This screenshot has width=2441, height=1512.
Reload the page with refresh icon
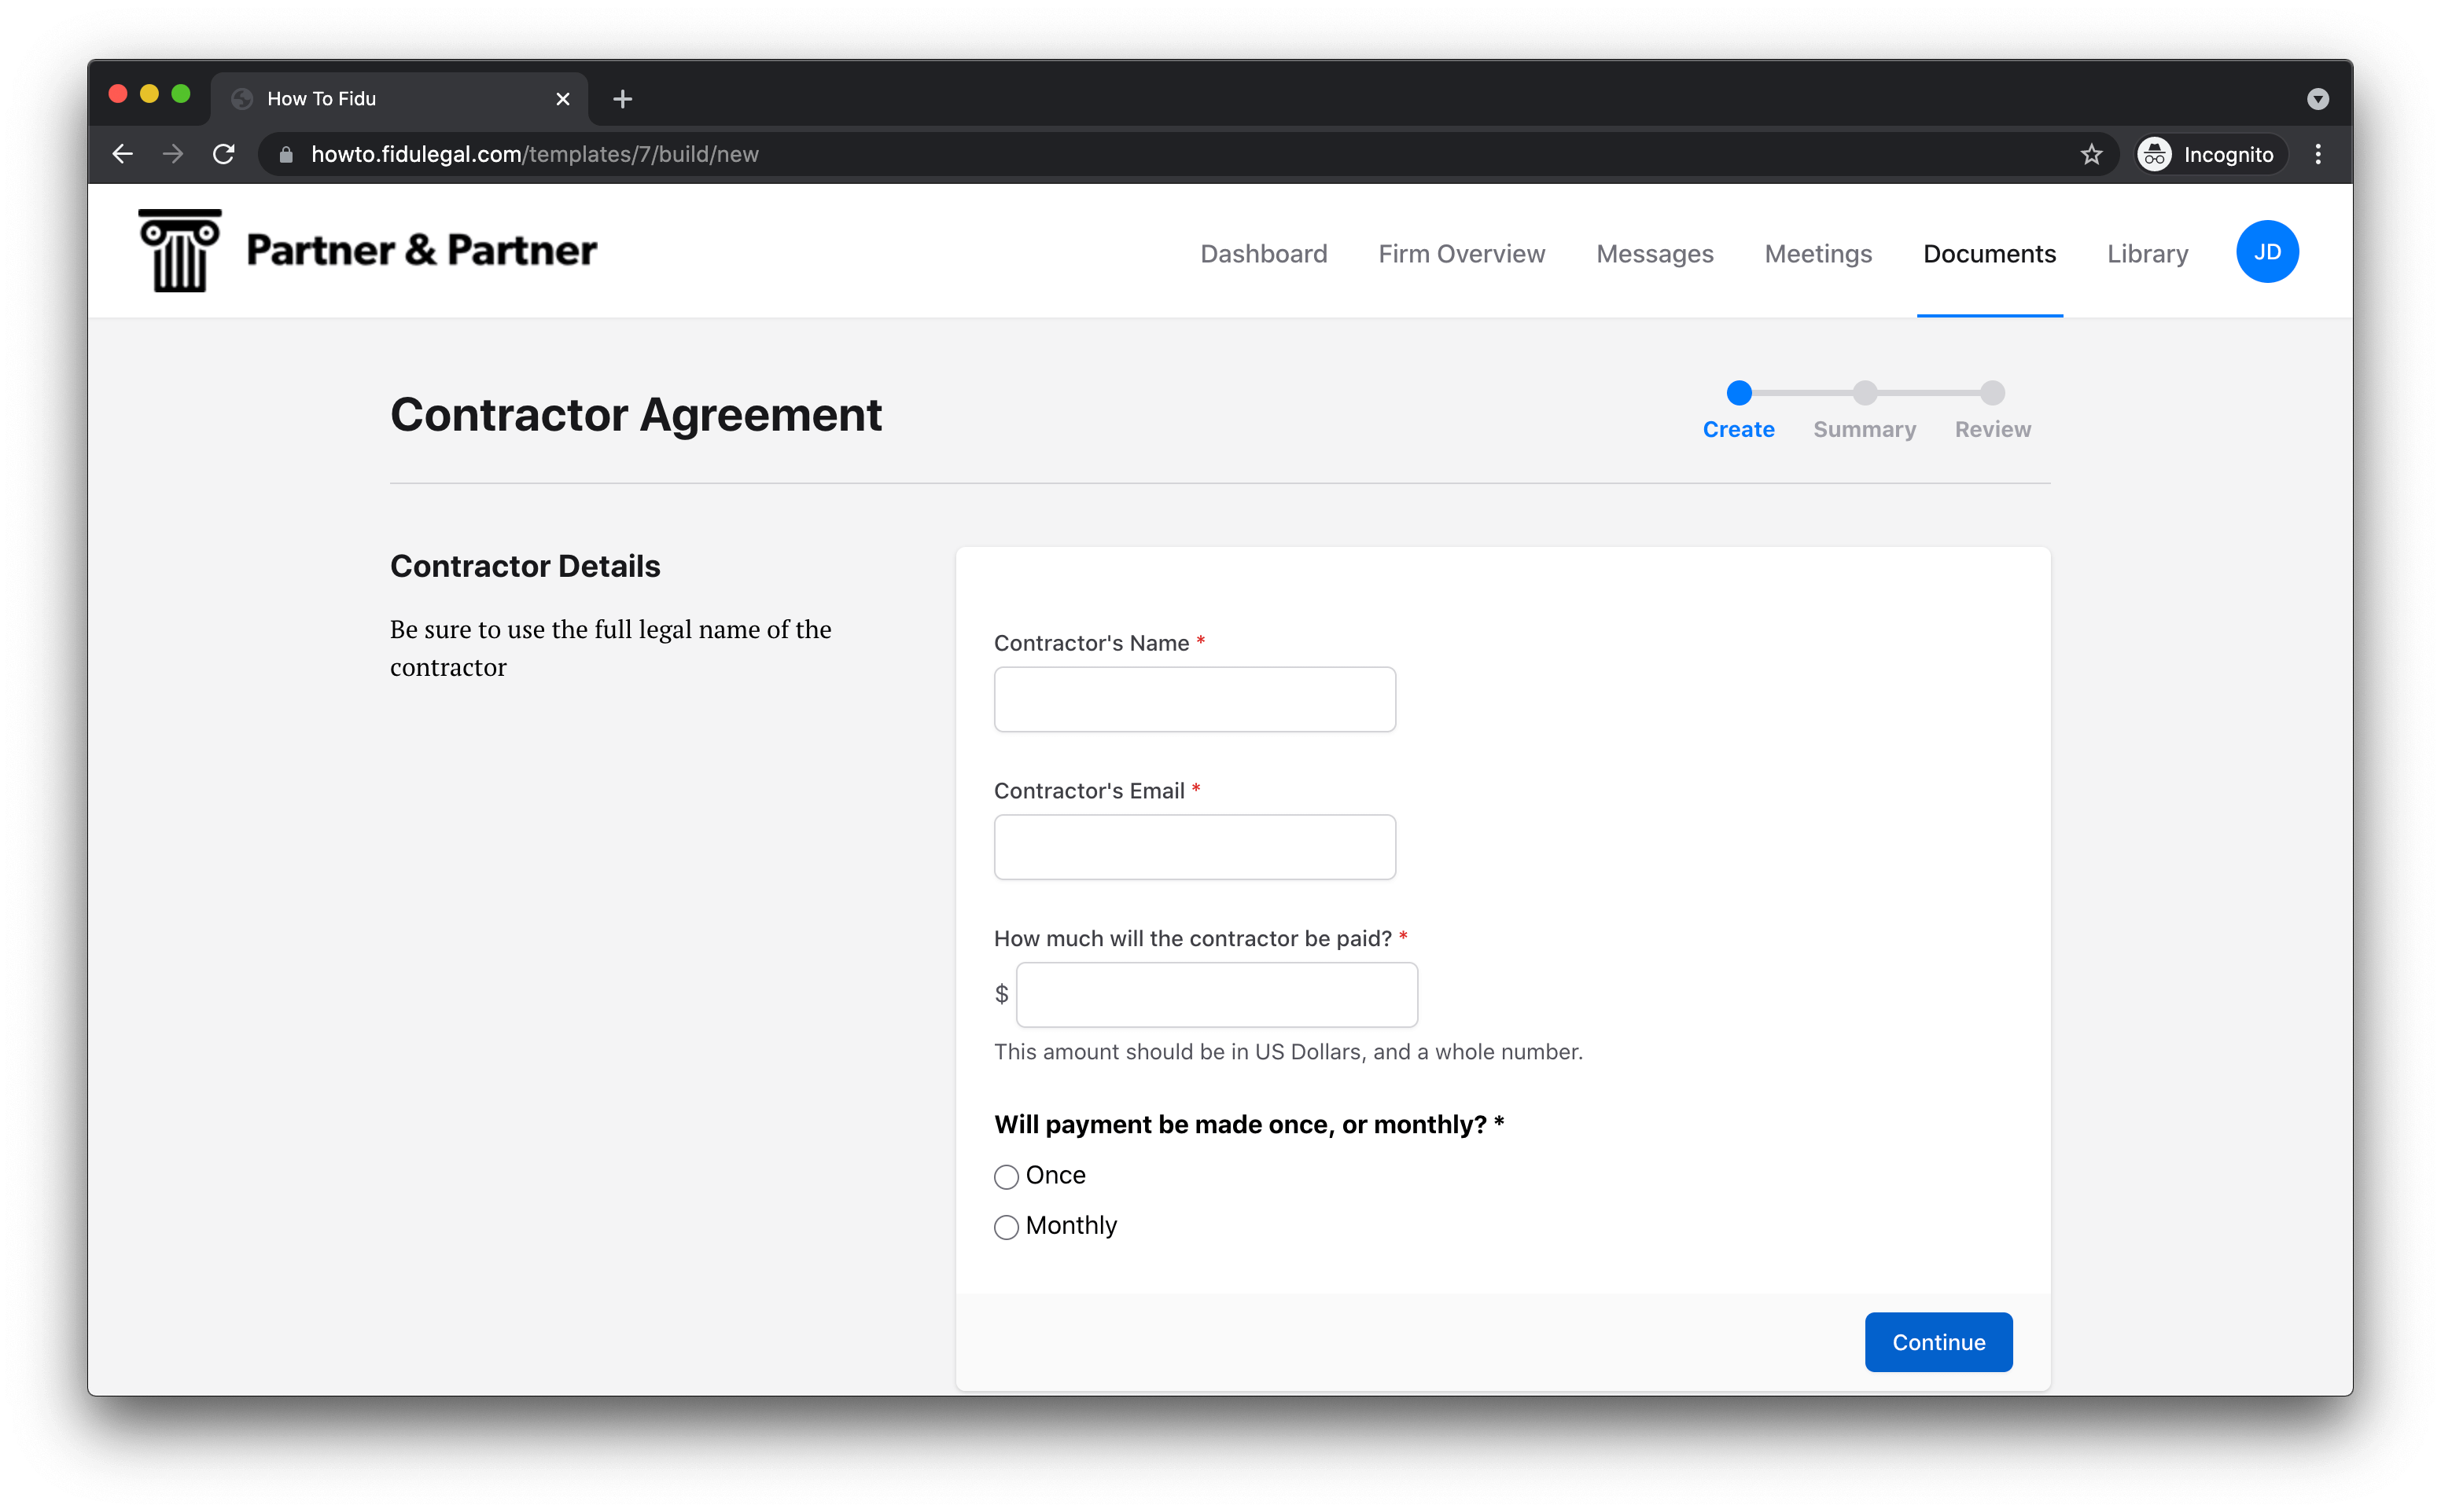tap(224, 154)
